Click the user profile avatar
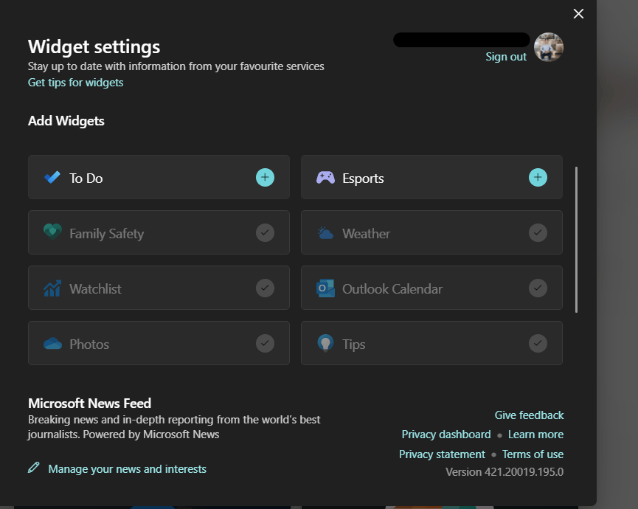 click(548, 46)
